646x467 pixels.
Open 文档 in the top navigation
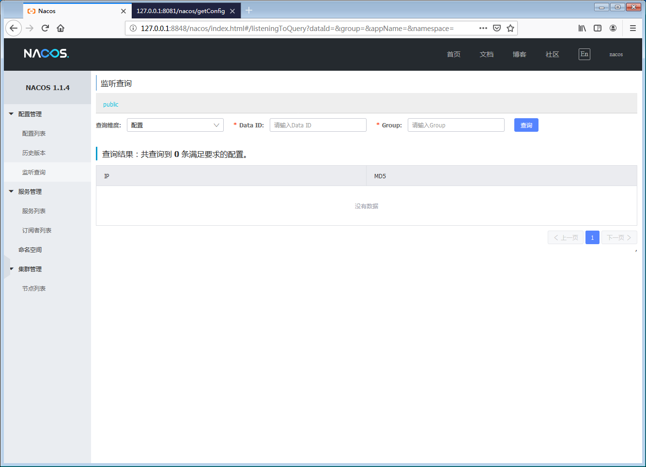tap(487, 54)
